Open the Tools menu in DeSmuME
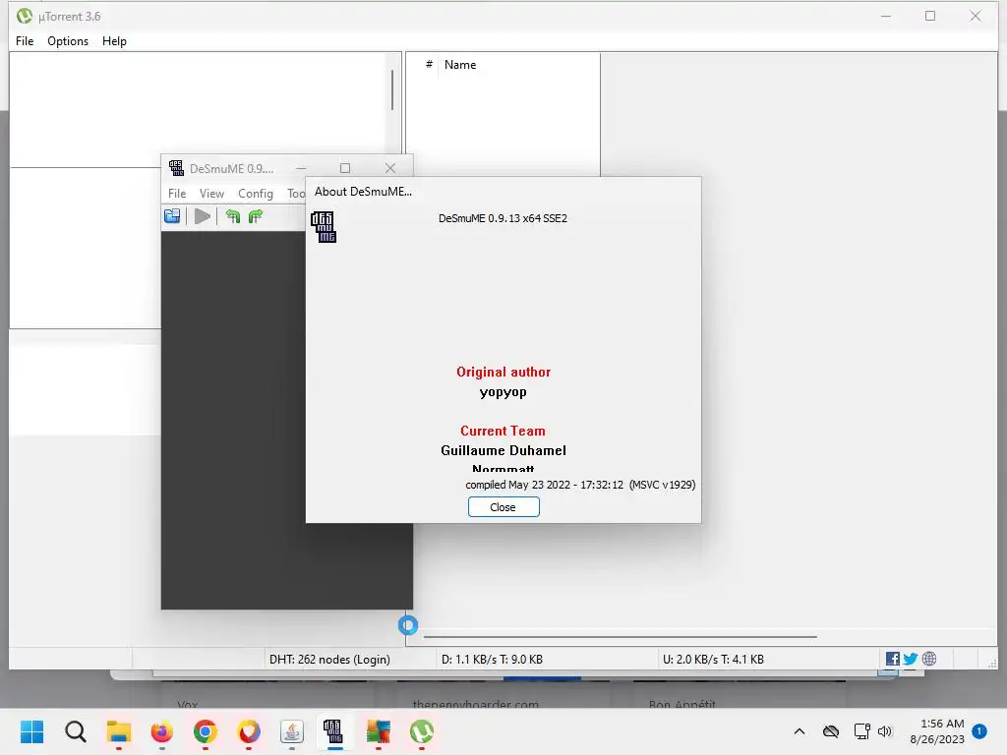 coord(295,194)
